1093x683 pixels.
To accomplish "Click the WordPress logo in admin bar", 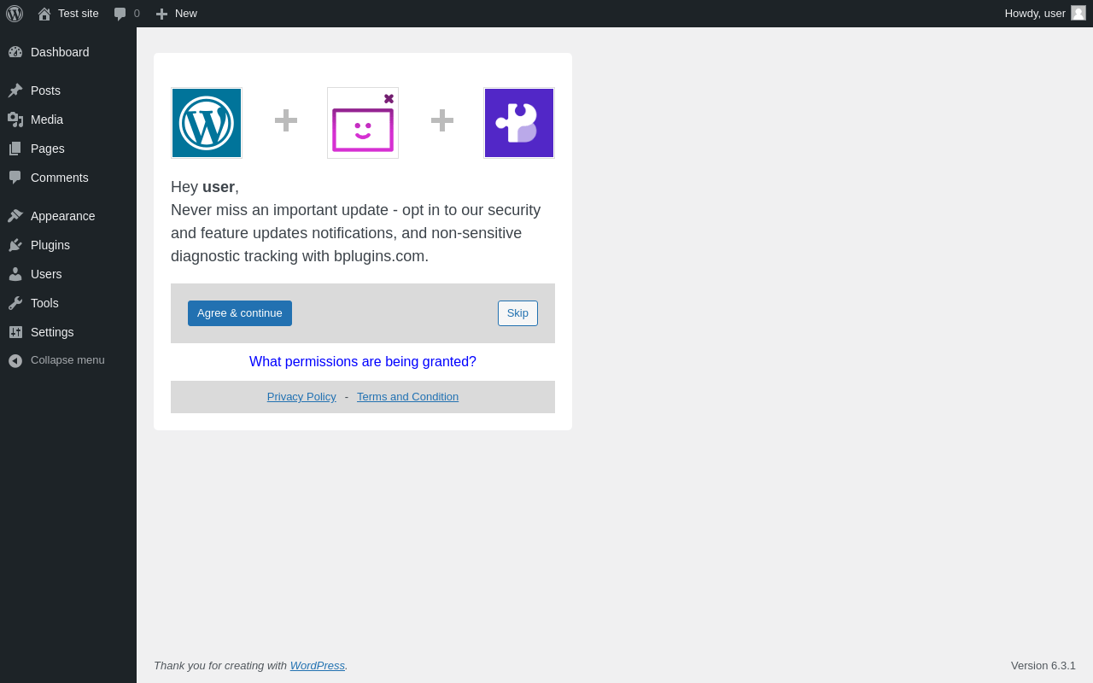I will tap(15, 14).
